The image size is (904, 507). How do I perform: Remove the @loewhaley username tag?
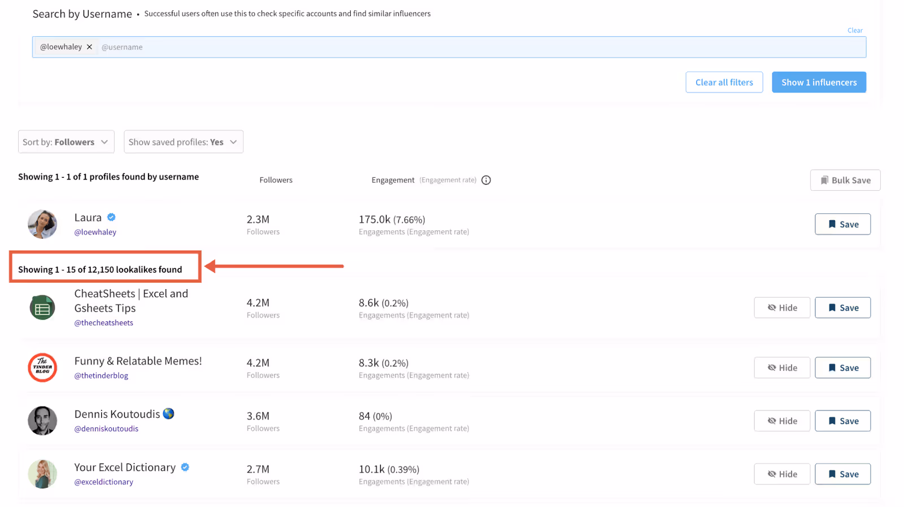tap(89, 47)
